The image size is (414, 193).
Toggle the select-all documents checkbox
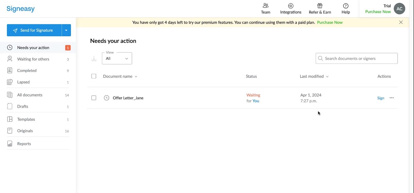(x=94, y=76)
